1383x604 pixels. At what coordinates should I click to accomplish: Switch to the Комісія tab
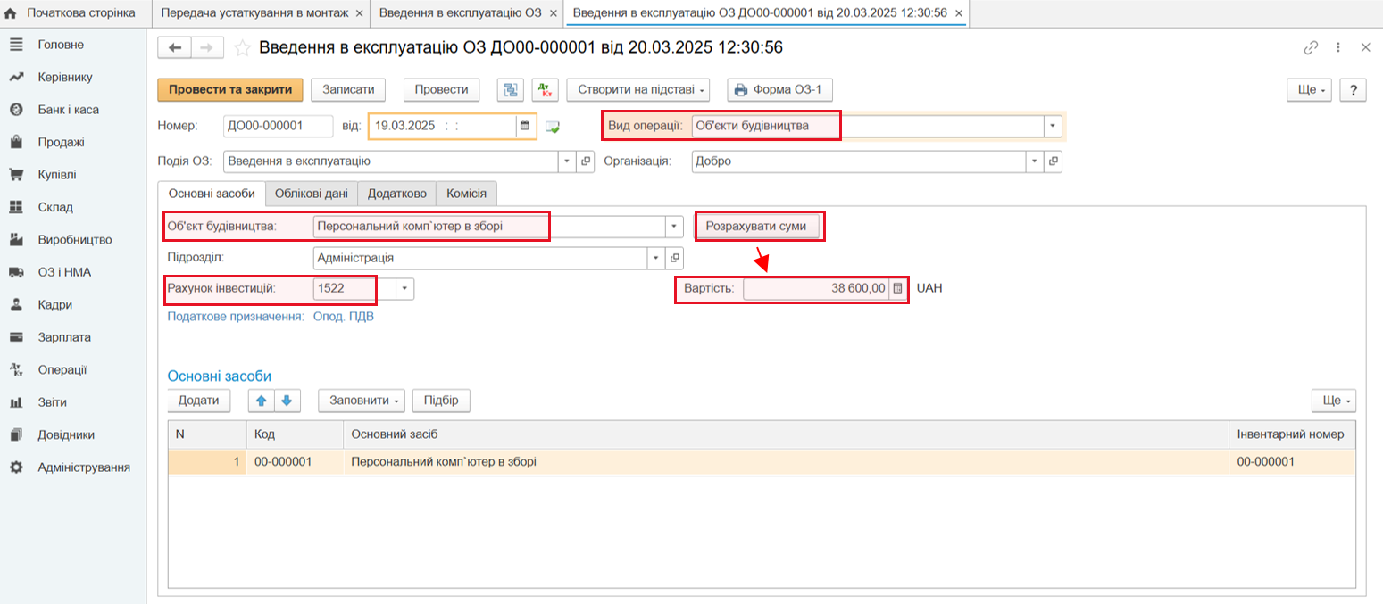466,193
